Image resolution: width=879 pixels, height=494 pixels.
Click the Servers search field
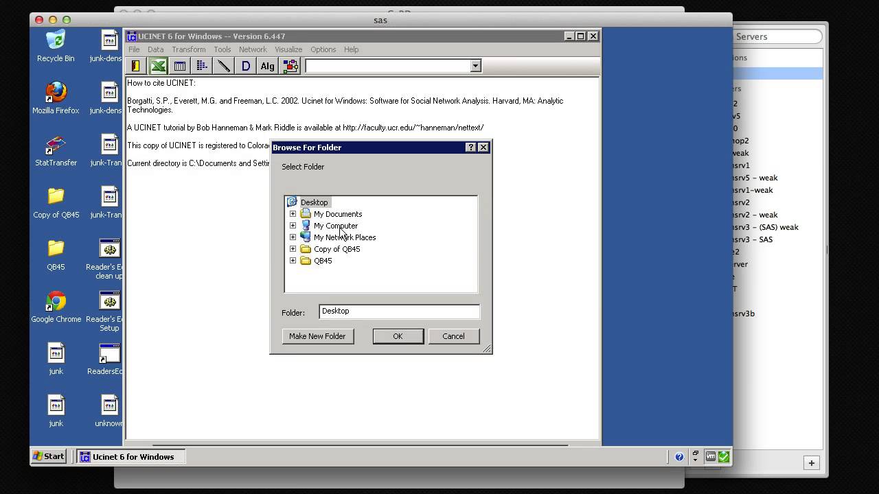pyautogui.click(x=778, y=36)
